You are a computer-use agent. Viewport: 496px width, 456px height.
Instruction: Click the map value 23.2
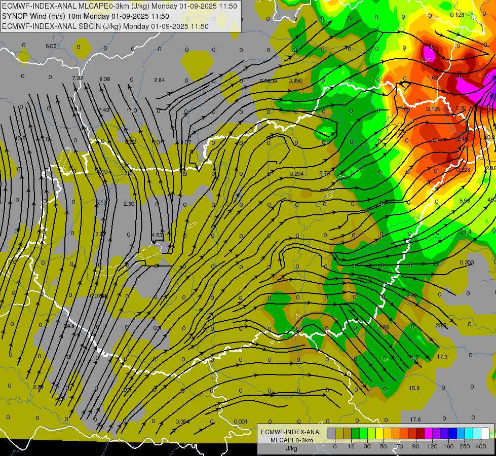(441, 325)
